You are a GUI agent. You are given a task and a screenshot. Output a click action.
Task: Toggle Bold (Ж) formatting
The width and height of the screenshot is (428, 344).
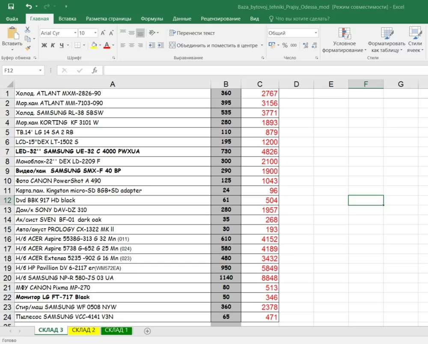coord(44,45)
